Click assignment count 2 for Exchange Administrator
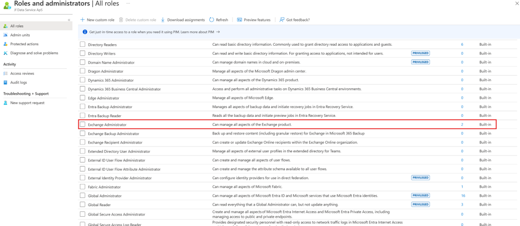Viewport: 520px width, 226px height. pos(462,124)
